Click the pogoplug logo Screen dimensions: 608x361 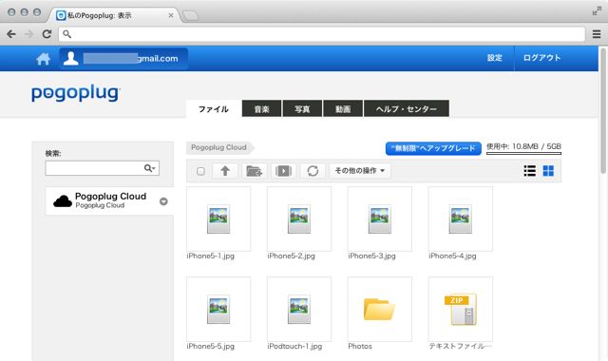[x=76, y=93]
